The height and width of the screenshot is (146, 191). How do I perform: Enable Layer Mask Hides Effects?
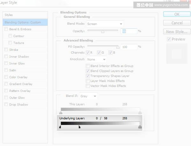(88, 81)
